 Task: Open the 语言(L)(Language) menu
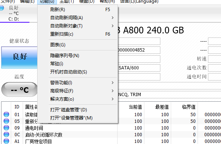point(139,1)
